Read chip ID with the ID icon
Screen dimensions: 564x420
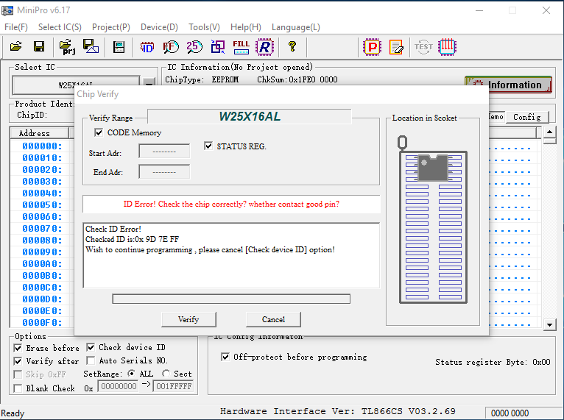tap(147, 47)
